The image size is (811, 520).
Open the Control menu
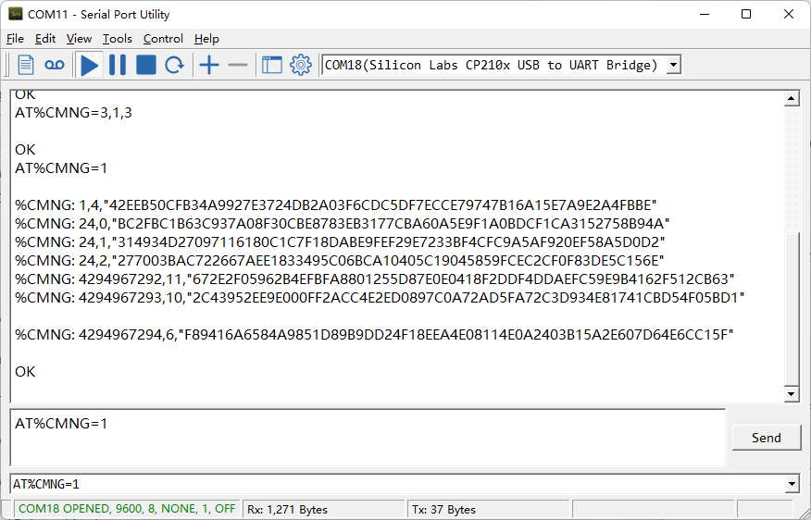pyautogui.click(x=164, y=39)
